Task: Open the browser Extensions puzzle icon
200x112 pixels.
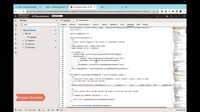Action: [173, 12]
